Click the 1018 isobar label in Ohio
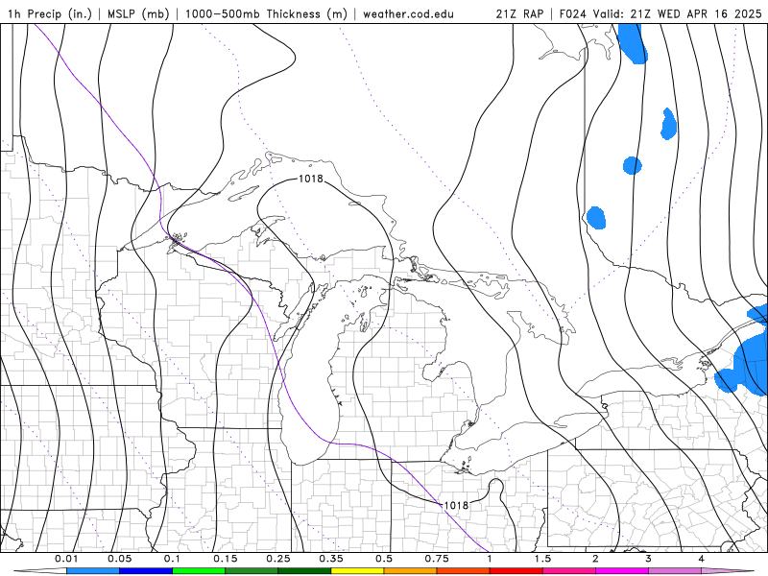This screenshot has height=576, width=768. 456,505
